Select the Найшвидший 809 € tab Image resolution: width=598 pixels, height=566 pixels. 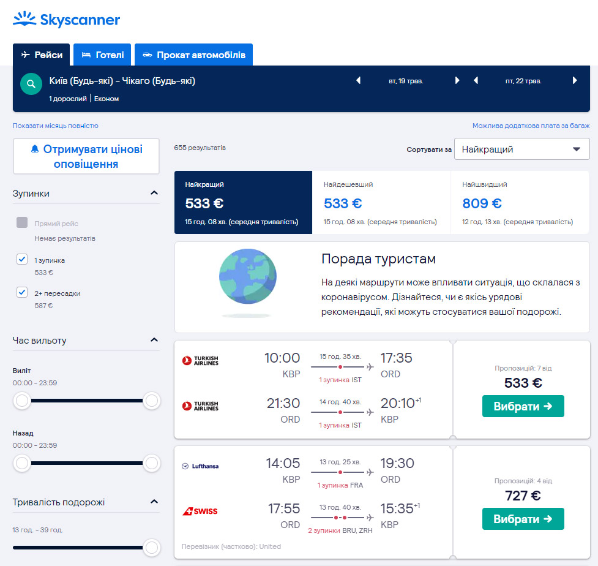pos(520,202)
